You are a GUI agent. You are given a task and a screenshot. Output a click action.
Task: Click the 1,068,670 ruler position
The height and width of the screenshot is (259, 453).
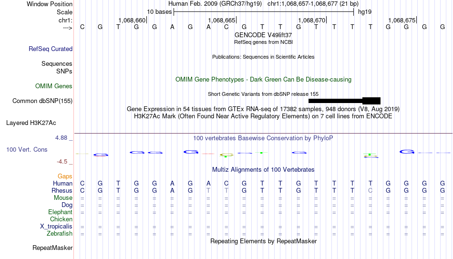point(312,20)
